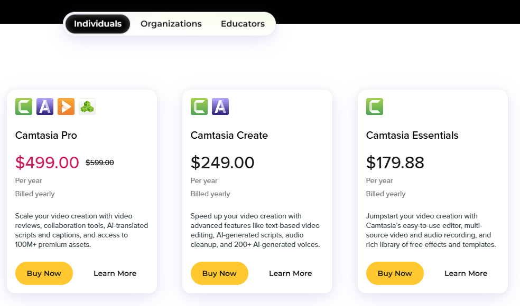Open Learn More for Camtasia Essentials

click(466, 273)
